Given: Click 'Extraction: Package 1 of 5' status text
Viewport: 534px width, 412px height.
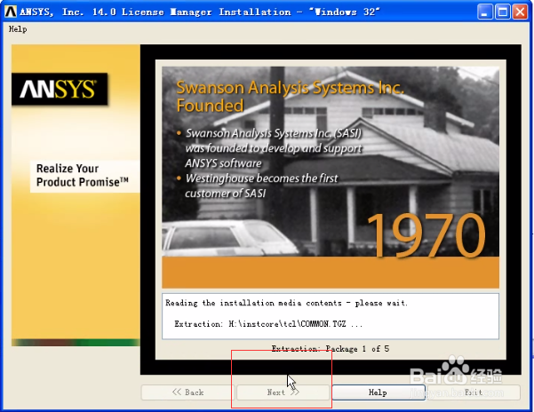Looking at the screenshot, I should click(331, 349).
